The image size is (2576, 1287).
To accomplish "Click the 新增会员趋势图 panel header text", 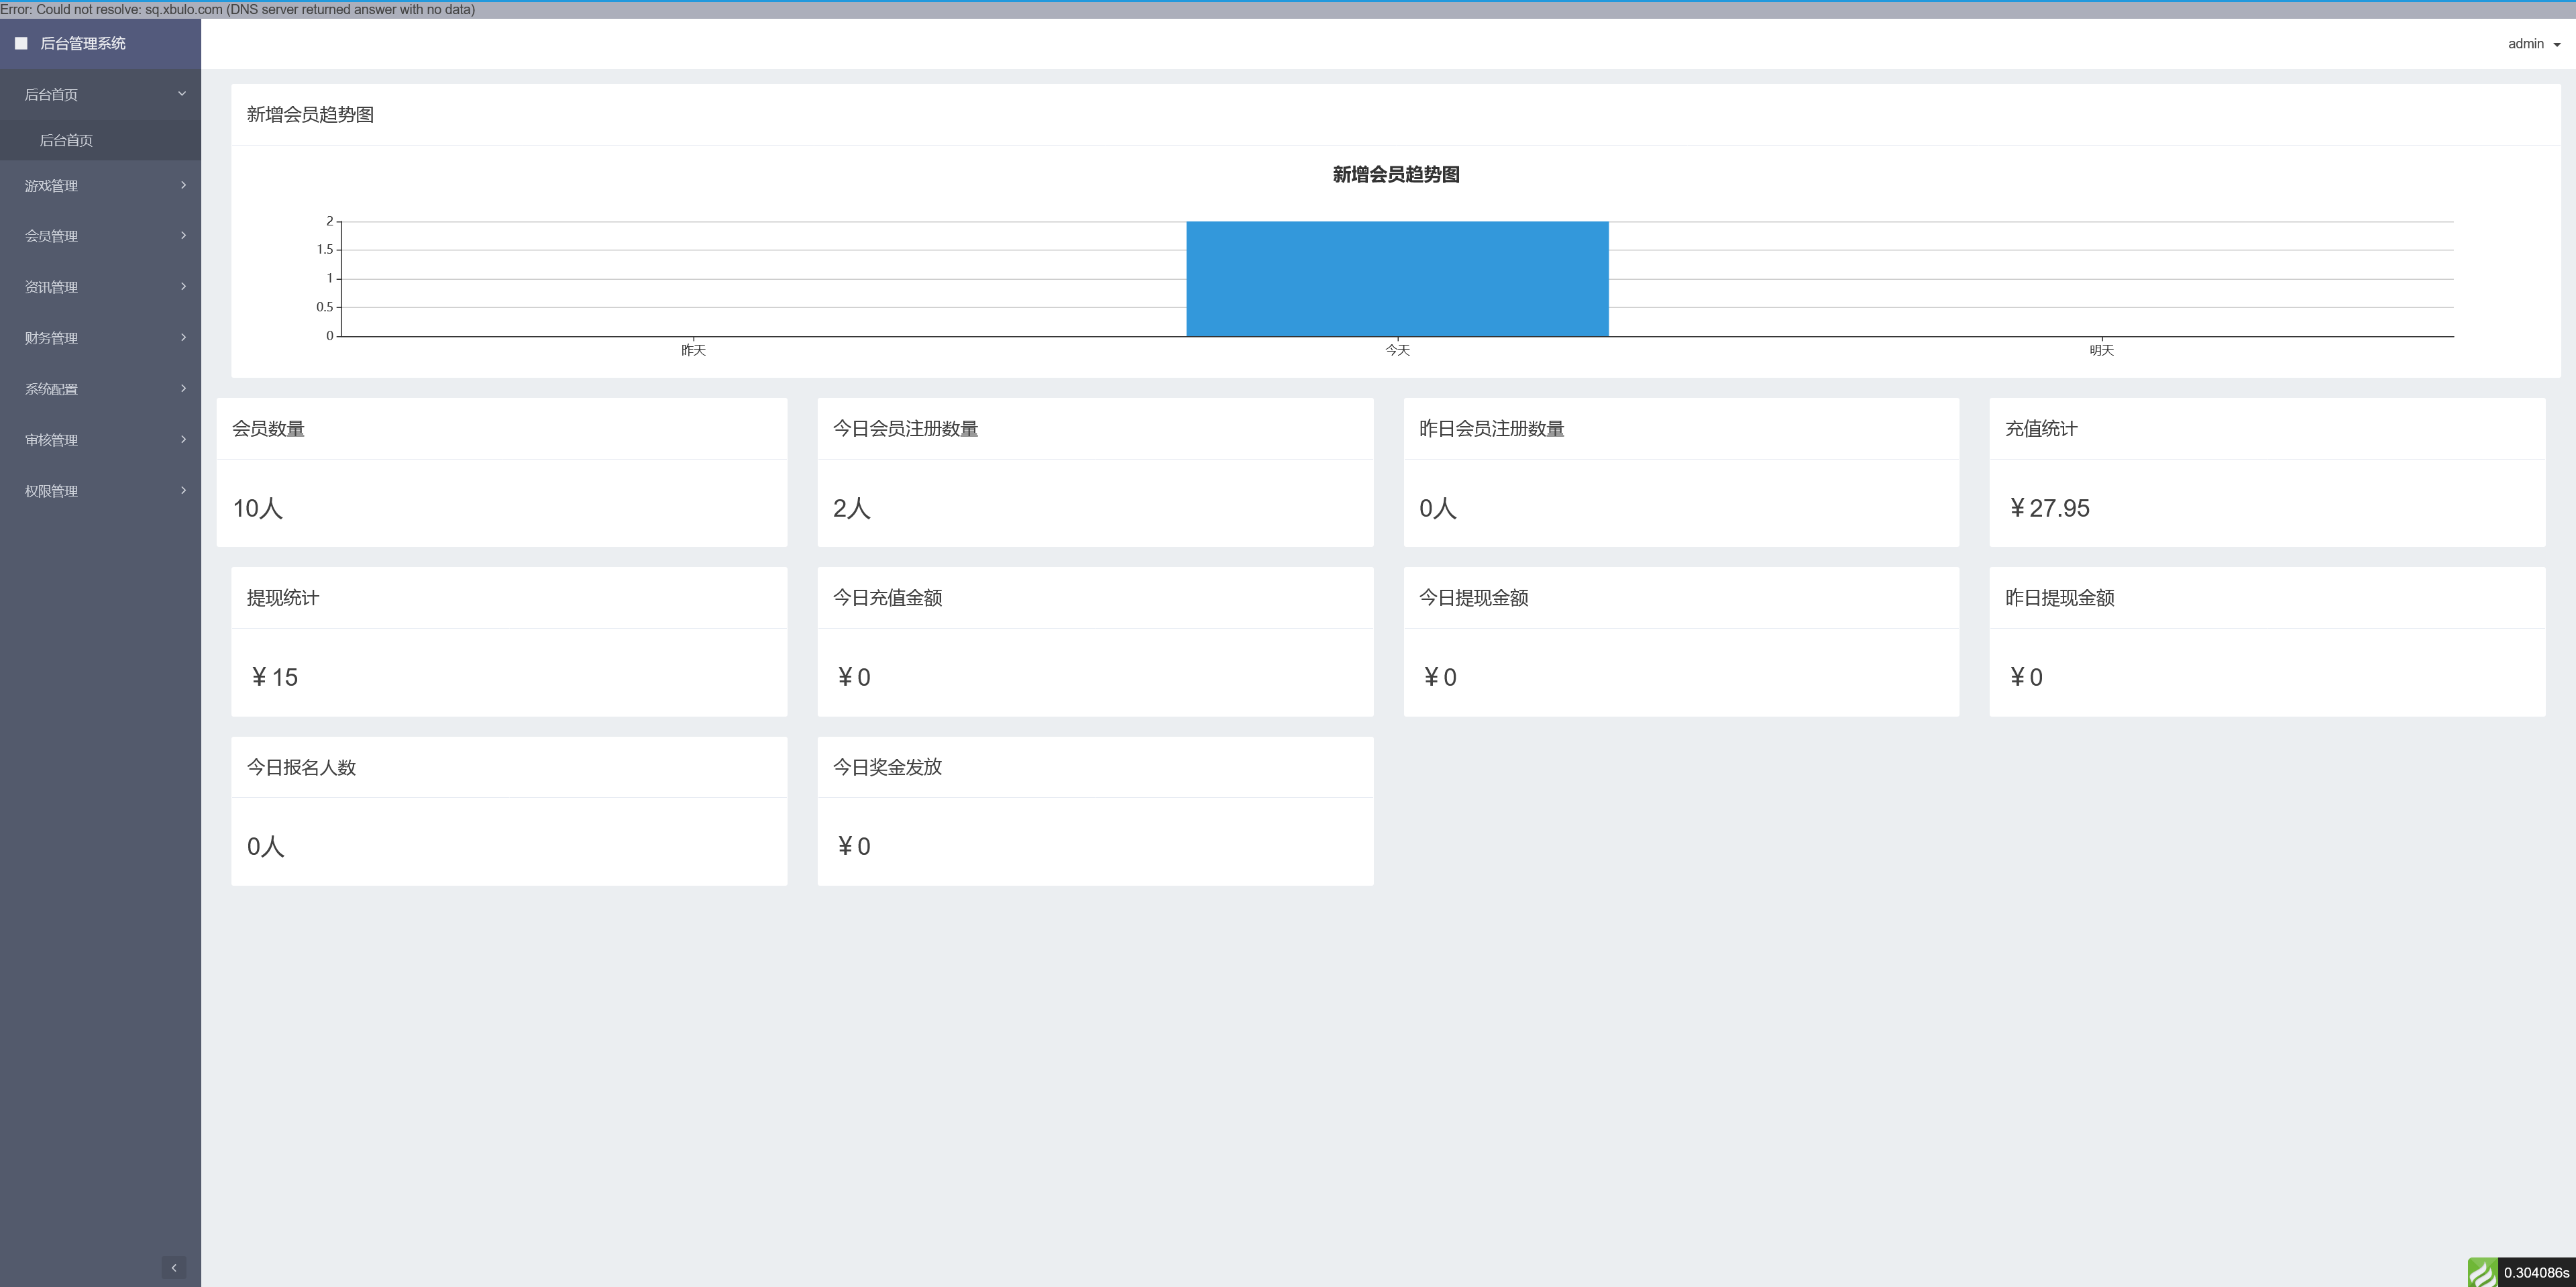I will click(x=310, y=114).
